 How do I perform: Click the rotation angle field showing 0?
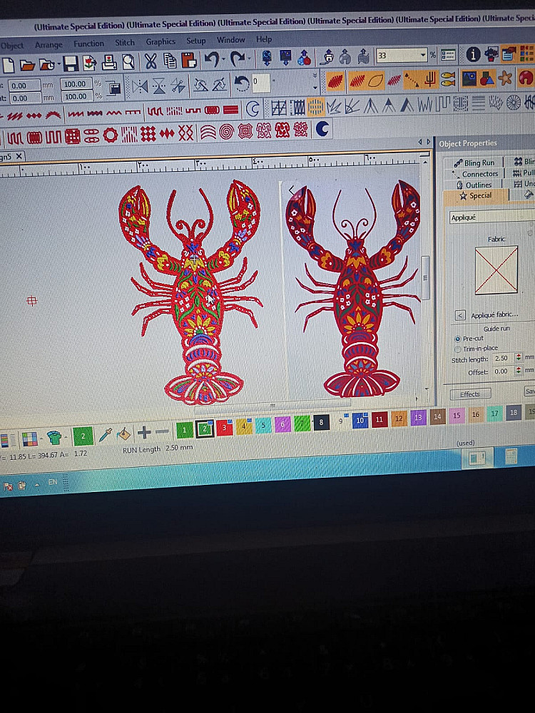[x=260, y=83]
